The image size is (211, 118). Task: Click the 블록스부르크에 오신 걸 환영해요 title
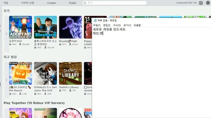(x=45, y=43)
